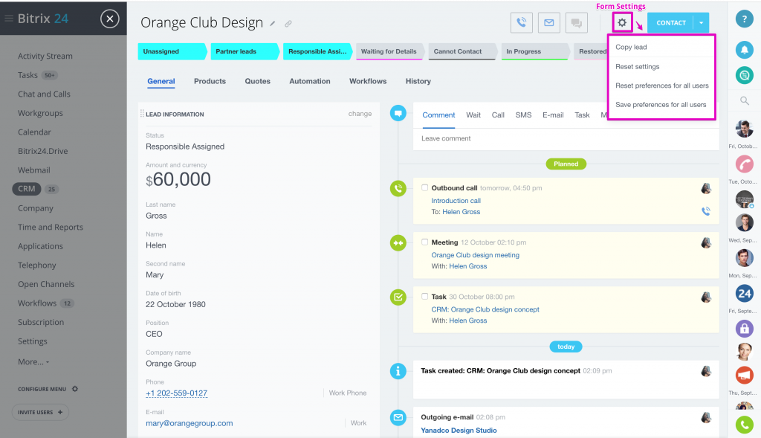This screenshot has height=438, width=761.
Task: Click mary@orangegroup.com email link
Action: (x=190, y=423)
